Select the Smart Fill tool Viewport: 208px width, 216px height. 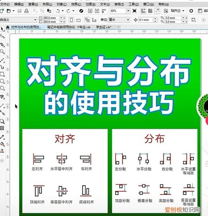point(2,151)
